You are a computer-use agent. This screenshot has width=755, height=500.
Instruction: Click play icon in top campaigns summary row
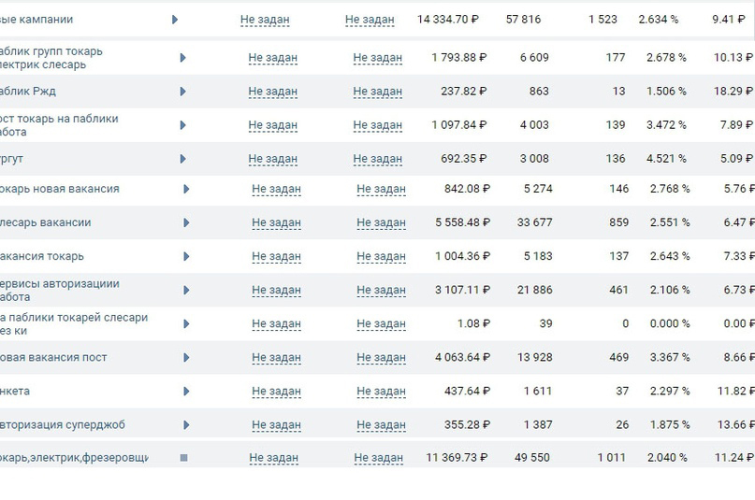(175, 20)
